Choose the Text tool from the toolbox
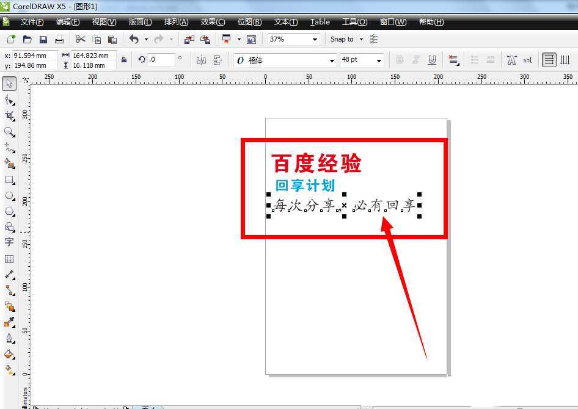Image resolution: width=578 pixels, height=409 pixels. pyautogui.click(x=9, y=242)
